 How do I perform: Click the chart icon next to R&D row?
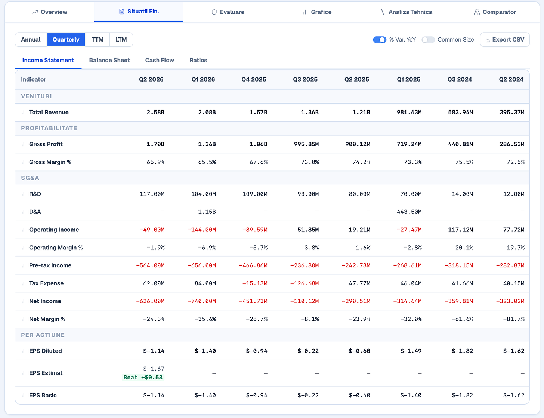(24, 194)
